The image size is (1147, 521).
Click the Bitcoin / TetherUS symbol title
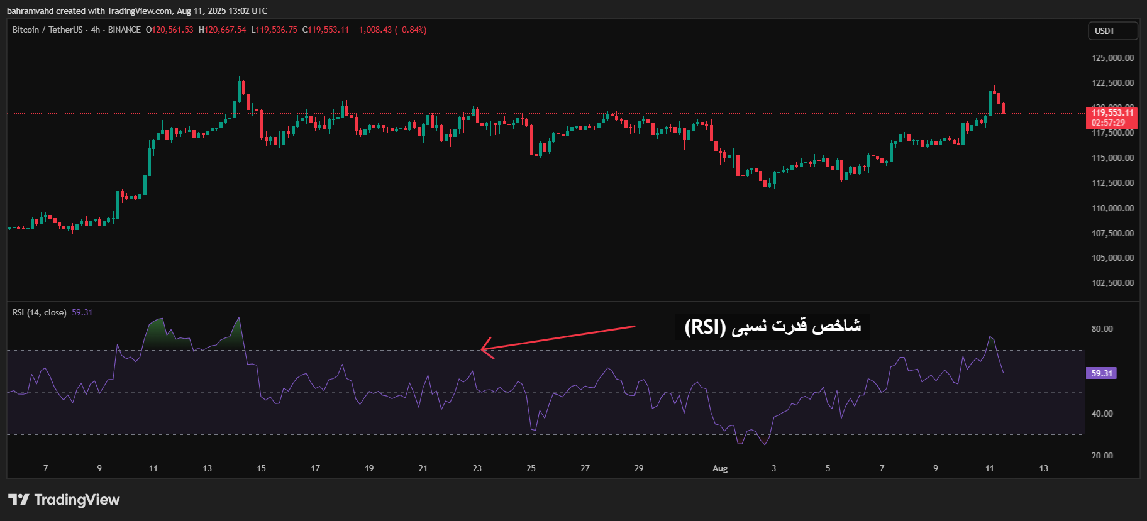point(47,30)
